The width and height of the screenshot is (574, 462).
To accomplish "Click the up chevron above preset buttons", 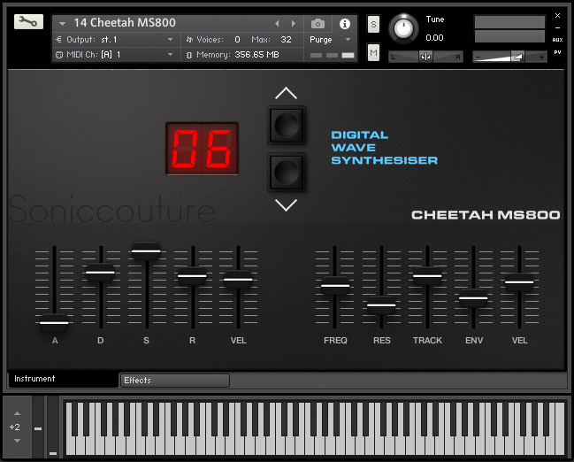I will tap(286, 94).
